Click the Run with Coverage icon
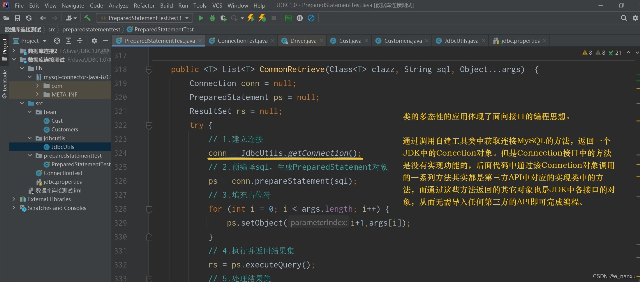Screen dimensions: 640x282 [223, 18]
